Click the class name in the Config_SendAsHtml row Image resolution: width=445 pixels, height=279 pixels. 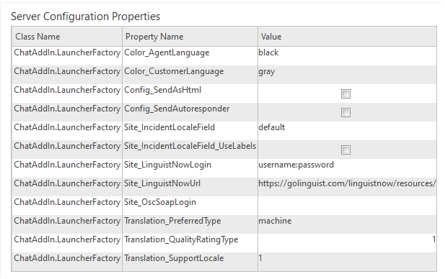click(67, 90)
